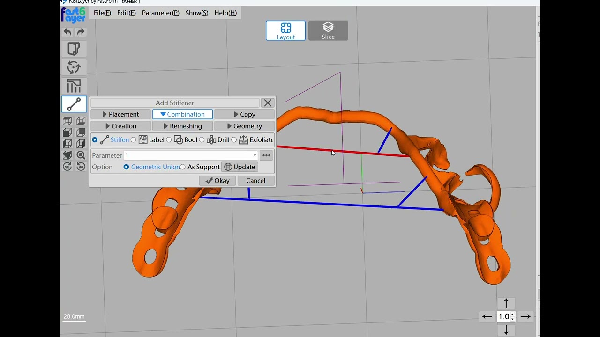This screenshot has height=337, width=600.
Task: Expand the Remeshing section
Action: 182,126
